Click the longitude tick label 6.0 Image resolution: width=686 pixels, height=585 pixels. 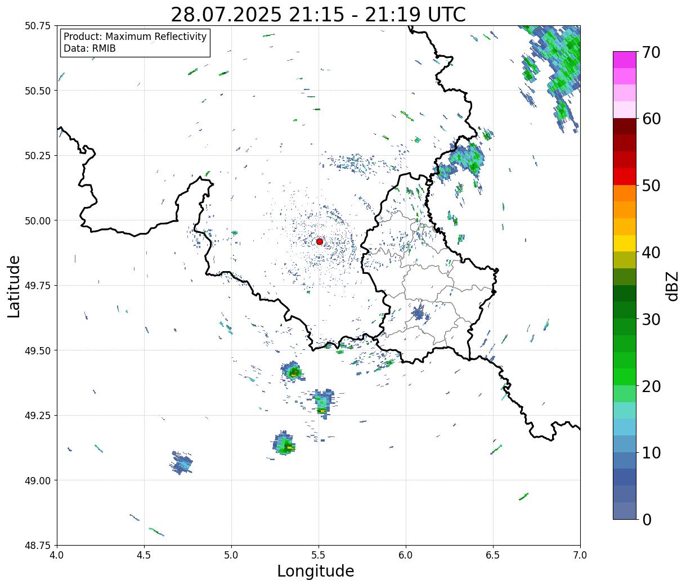pos(406,555)
